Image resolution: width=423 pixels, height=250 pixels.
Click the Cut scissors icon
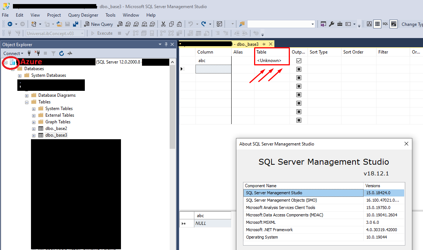[x=163, y=24]
